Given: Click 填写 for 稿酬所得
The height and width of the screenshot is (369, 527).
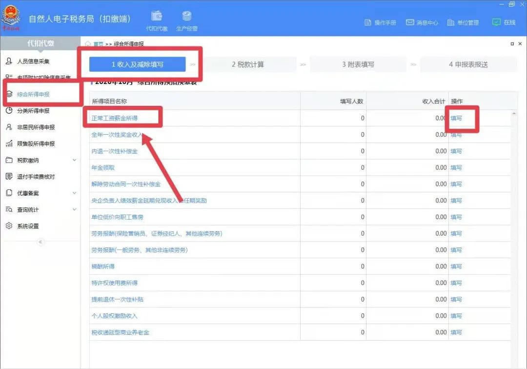Looking at the screenshot, I should point(456,266).
